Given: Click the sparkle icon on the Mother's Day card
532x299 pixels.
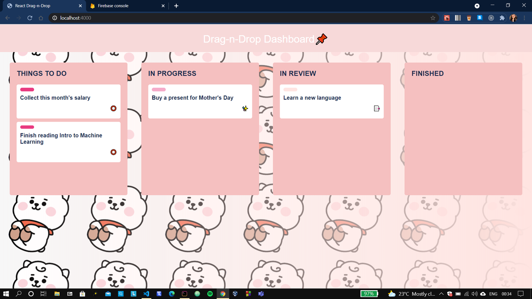Looking at the screenshot, I should 245,108.
